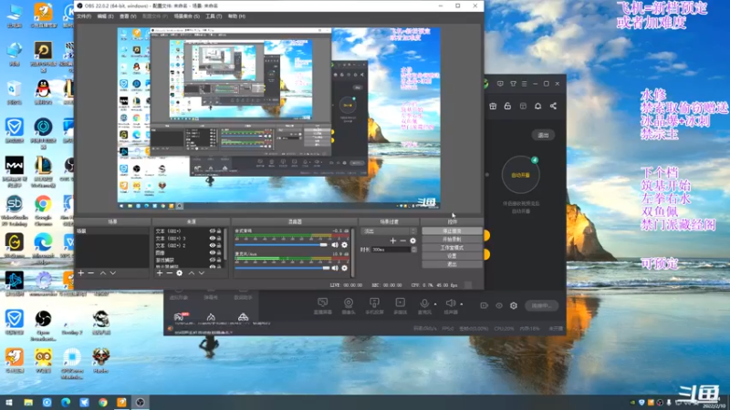This screenshot has height=410, width=730.
Task: Remove selected source with the minus icon
Action: coord(170,272)
